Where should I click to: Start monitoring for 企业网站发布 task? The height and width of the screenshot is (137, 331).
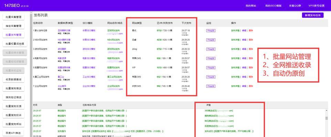[210, 86]
